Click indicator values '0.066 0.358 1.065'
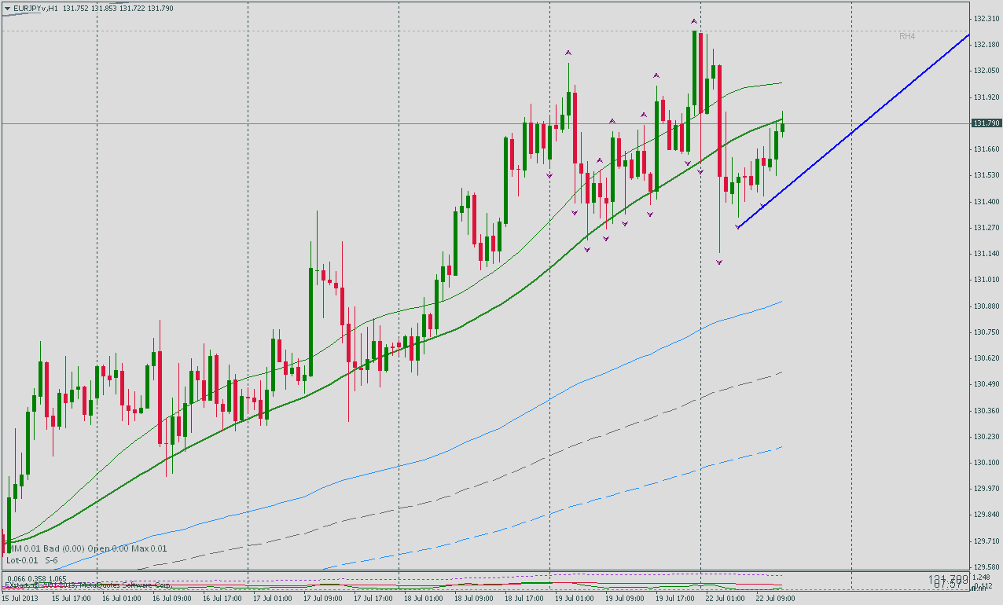 coord(37,578)
